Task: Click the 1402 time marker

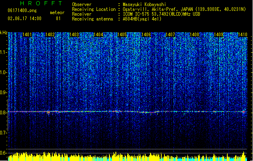Action: [50, 35]
